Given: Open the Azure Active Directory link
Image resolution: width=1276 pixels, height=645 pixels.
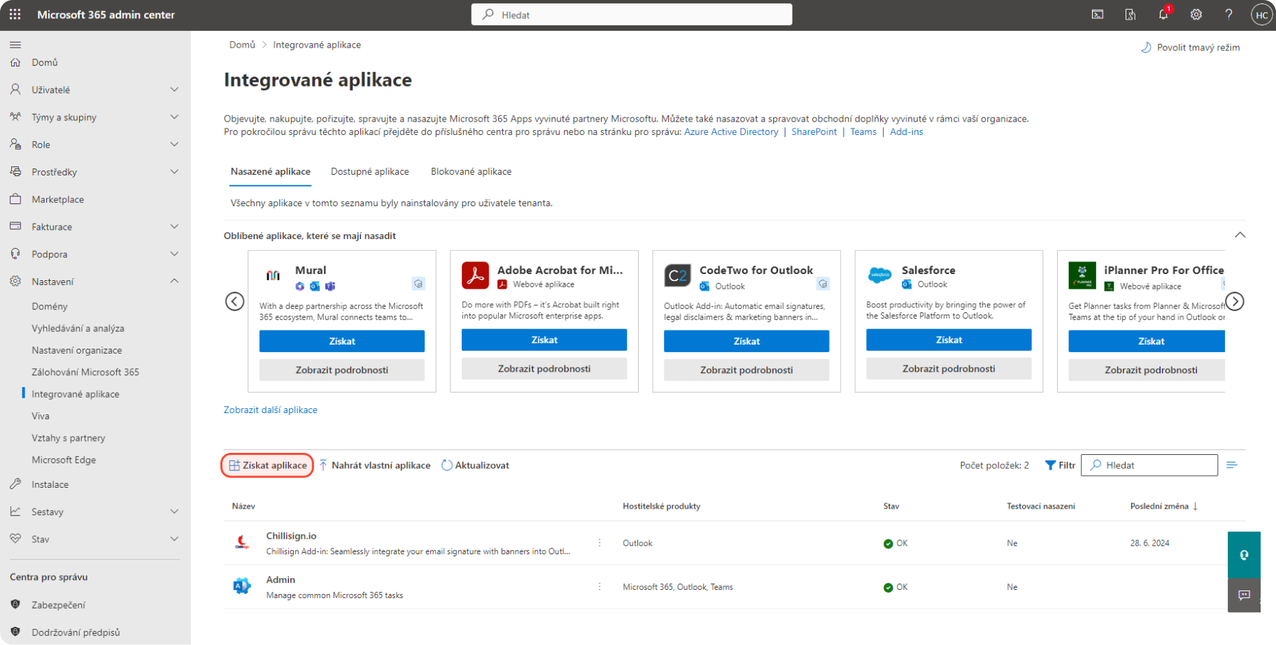Looking at the screenshot, I should (731, 131).
